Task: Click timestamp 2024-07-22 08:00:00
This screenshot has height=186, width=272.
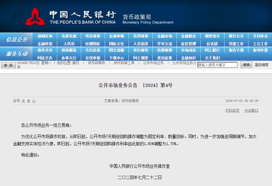Action: coord(242,101)
